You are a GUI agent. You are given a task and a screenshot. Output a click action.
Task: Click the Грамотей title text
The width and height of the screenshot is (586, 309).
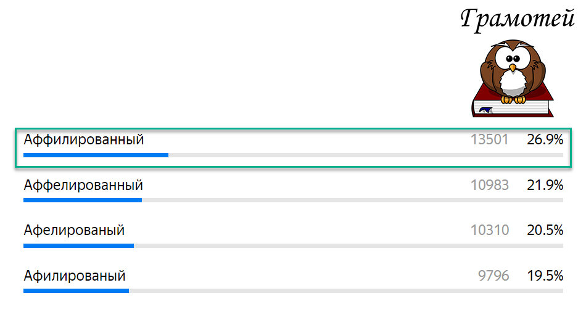point(517,20)
